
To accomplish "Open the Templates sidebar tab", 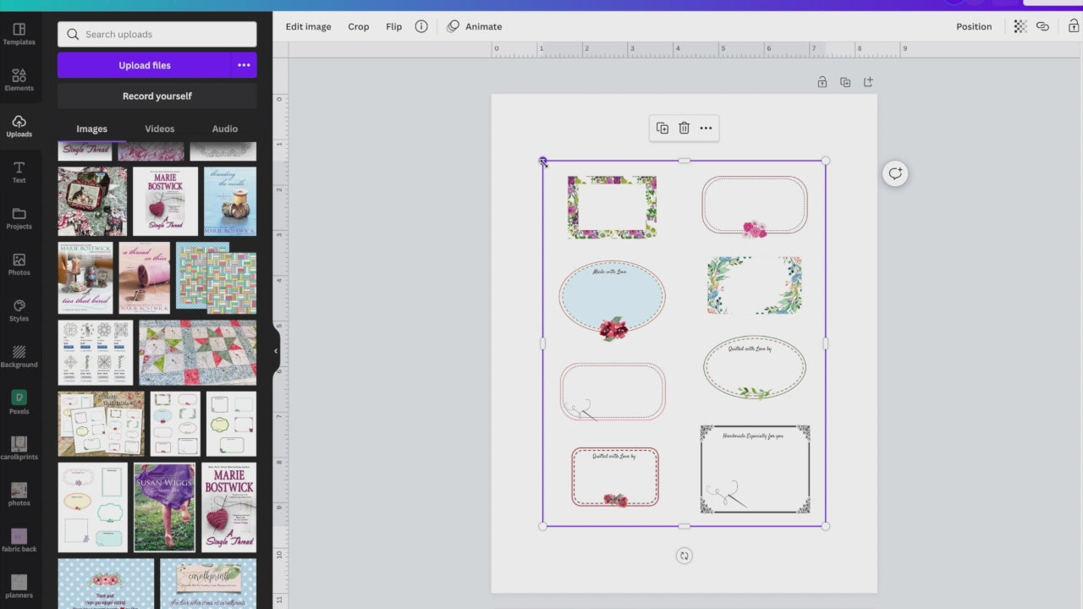I will (x=19, y=34).
